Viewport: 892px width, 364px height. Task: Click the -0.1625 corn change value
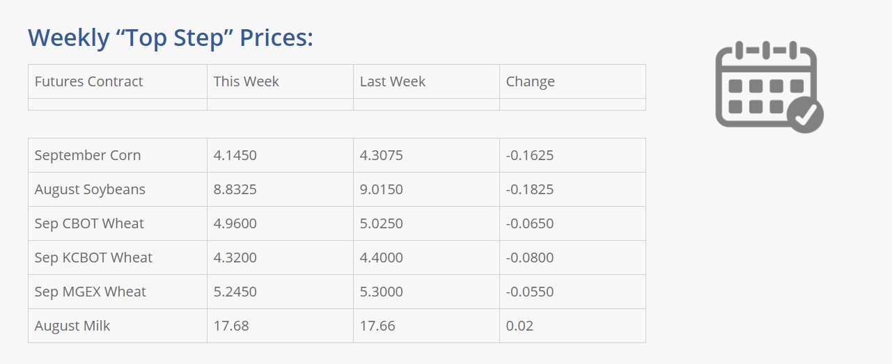point(530,155)
